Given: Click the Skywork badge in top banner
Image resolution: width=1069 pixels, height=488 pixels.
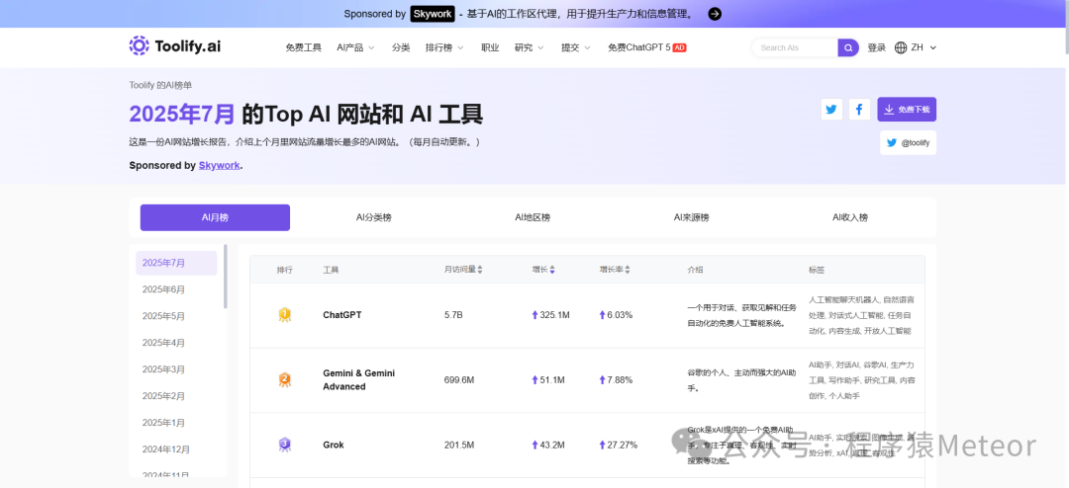Looking at the screenshot, I should 433,14.
